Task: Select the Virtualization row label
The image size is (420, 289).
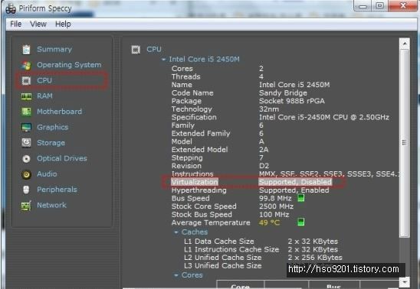Action: 195,182
